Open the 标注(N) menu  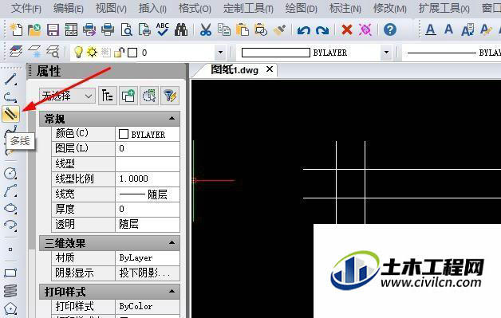tap(345, 8)
